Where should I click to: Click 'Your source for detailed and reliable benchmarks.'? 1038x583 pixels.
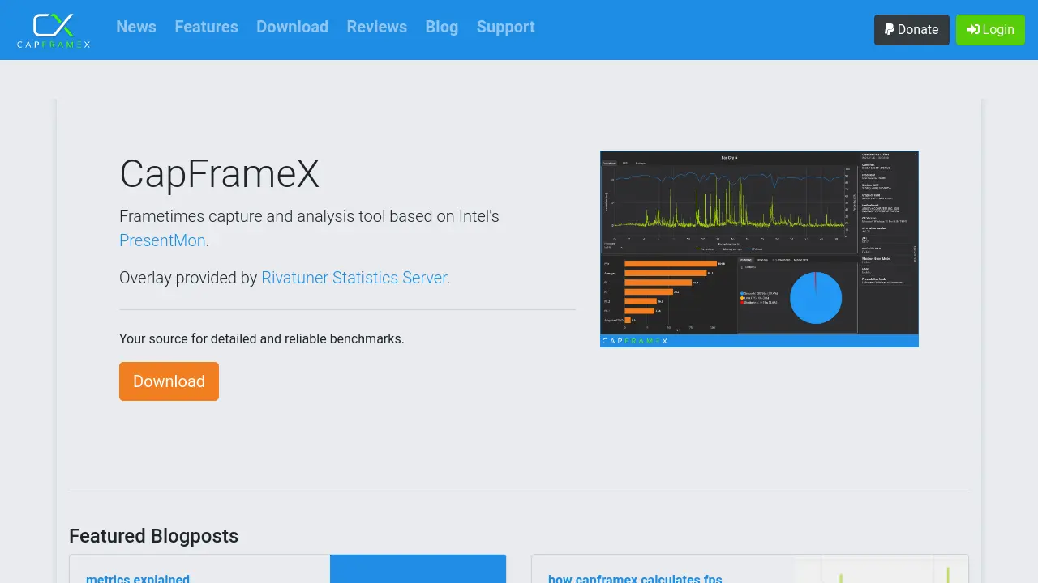pos(262,338)
